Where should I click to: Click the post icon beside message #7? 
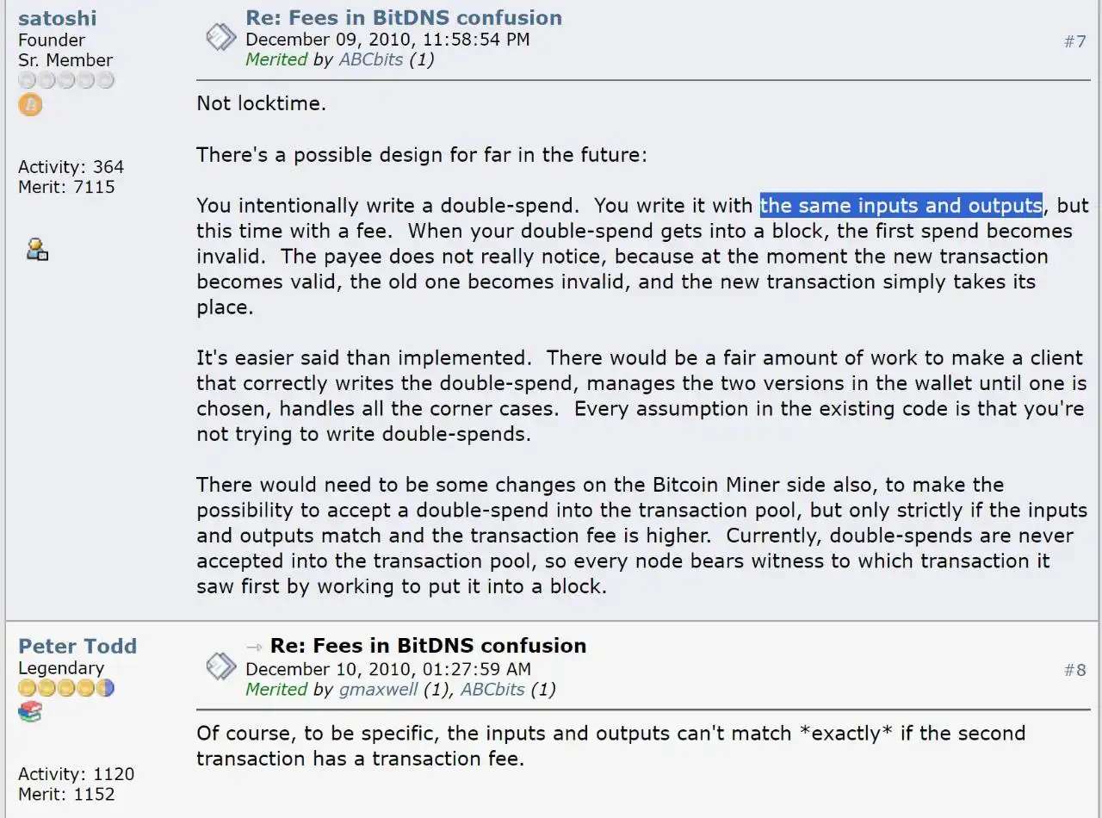tap(221, 38)
